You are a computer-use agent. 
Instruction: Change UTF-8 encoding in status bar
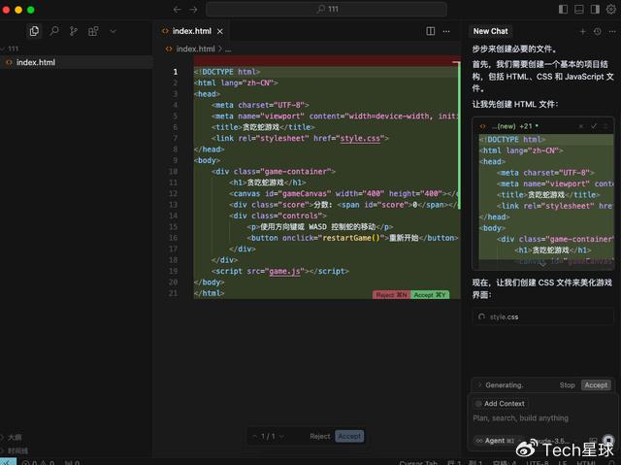537,462
